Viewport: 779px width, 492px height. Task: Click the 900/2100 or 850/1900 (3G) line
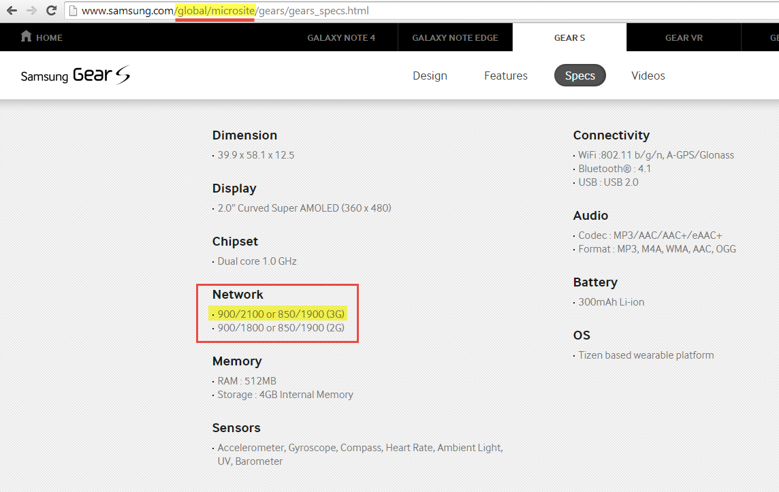[281, 314]
